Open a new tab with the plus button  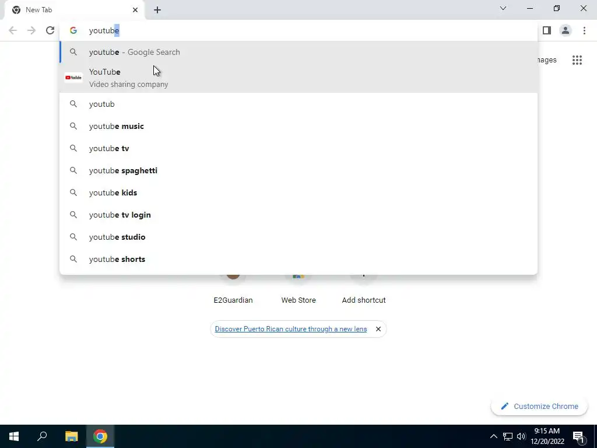pos(157,10)
